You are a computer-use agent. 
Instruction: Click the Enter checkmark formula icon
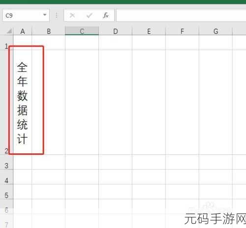pos(90,16)
